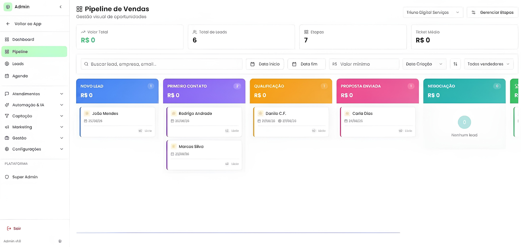Focus the Valor mínimo input field
Screen dimensions: 521x247
click(364, 64)
